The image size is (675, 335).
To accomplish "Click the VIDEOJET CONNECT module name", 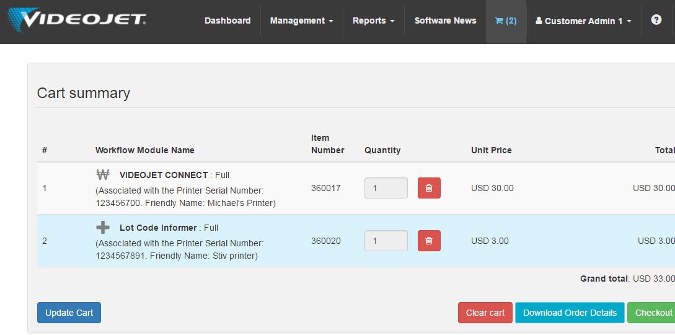I will [164, 175].
